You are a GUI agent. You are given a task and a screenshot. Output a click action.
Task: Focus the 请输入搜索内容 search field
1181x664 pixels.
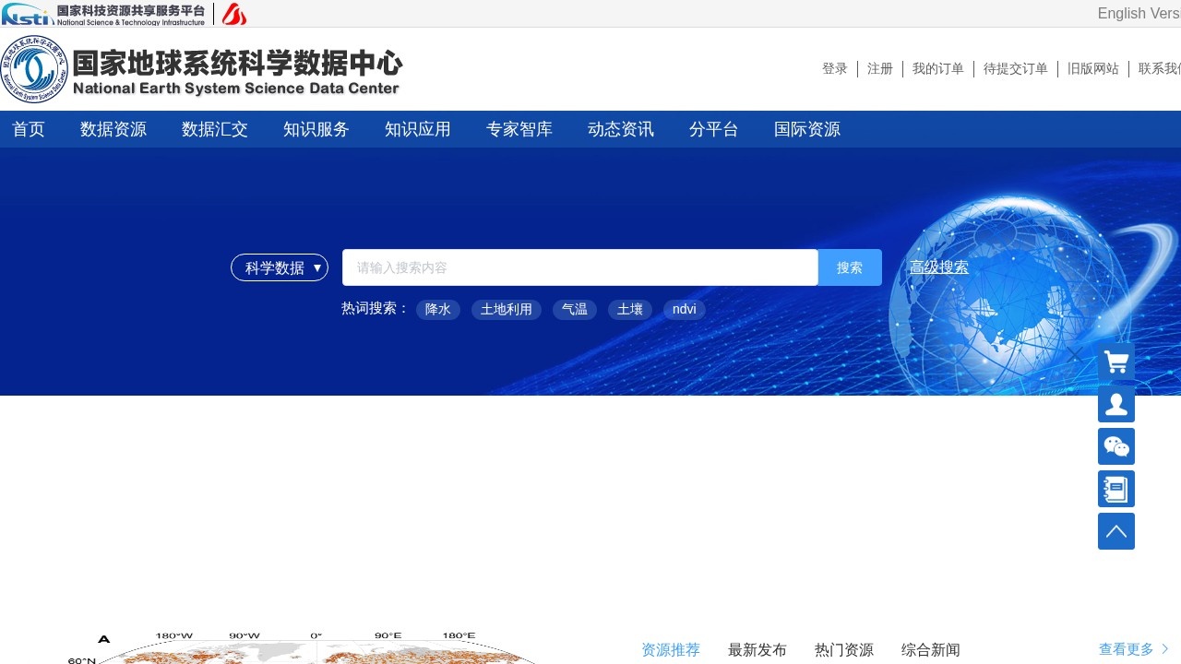[579, 267]
